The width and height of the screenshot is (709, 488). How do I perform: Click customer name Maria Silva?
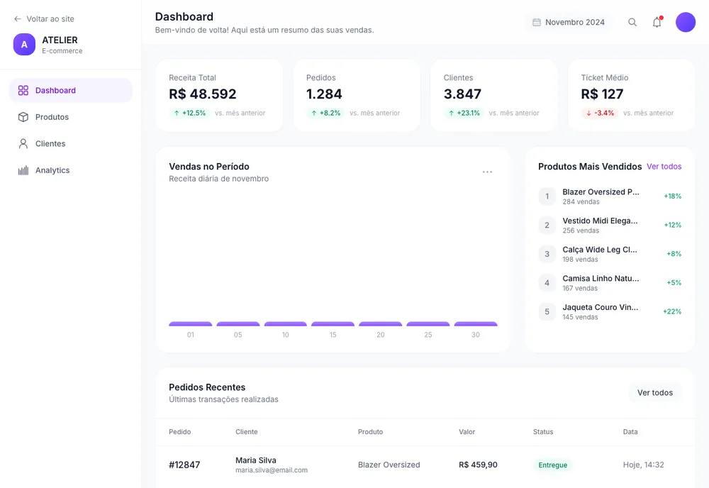pyautogui.click(x=256, y=460)
